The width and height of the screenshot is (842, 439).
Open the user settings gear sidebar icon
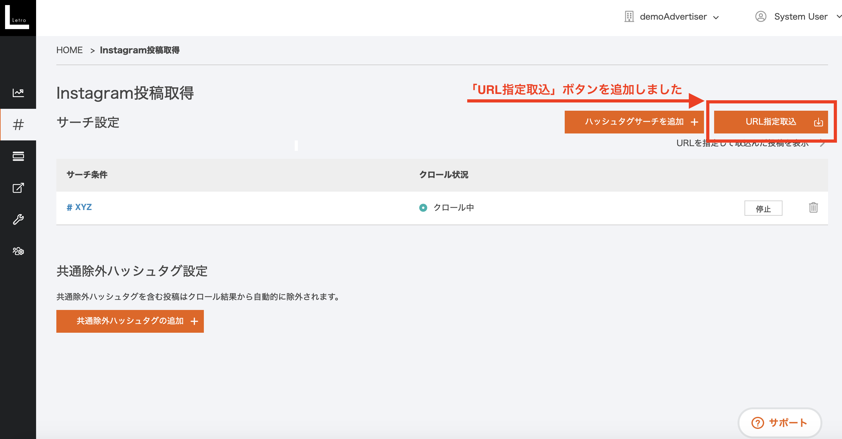coord(18,251)
